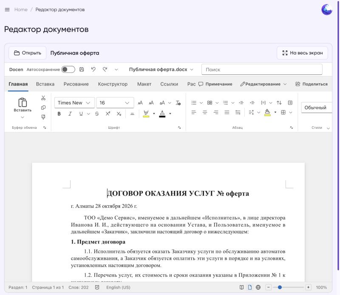The height and width of the screenshot is (295, 340).
Task: Switch to Вставка tab
Action: (x=45, y=84)
